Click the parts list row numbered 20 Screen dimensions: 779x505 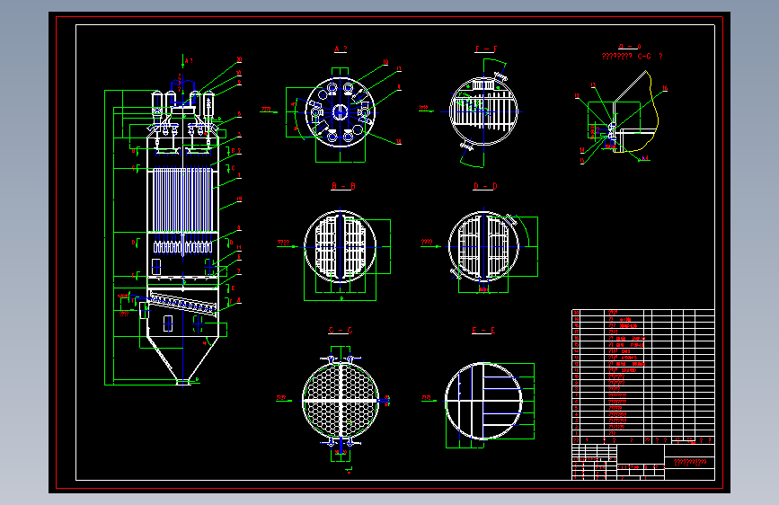click(x=643, y=313)
